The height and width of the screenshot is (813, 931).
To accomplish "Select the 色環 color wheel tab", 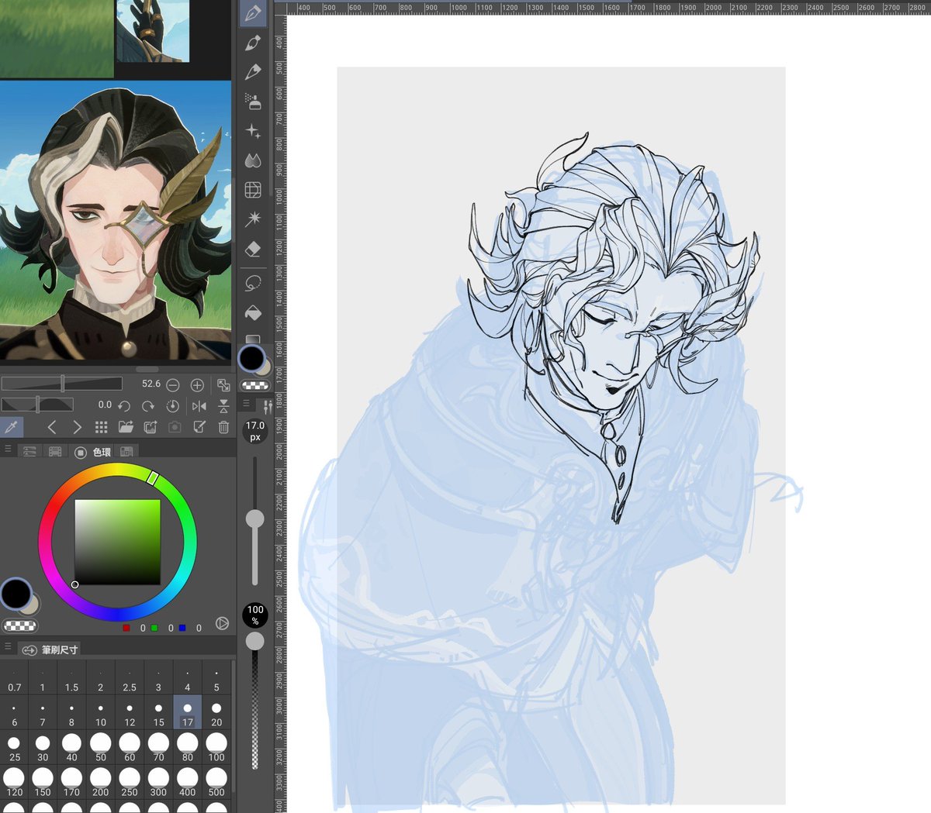I will 93,451.
